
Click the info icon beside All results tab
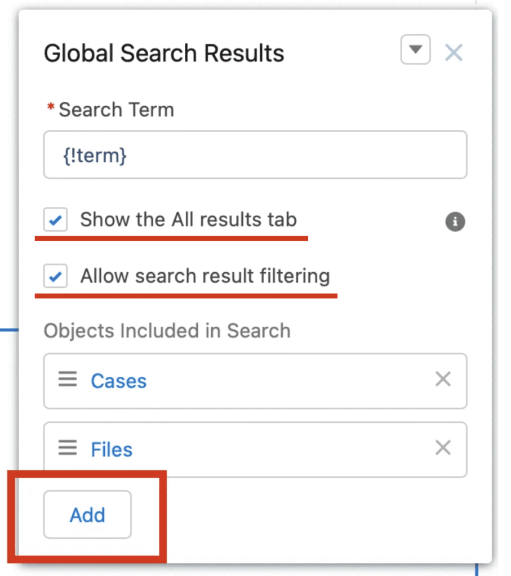coord(455,222)
